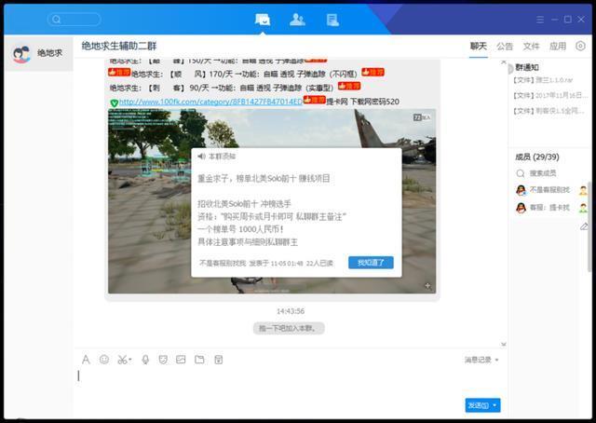The image size is (596, 423).
Task: Click the member list scrollbar
Action: 589,226
